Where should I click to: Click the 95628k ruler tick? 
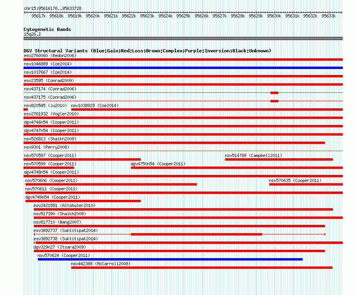pyautogui.click(x=238, y=16)
